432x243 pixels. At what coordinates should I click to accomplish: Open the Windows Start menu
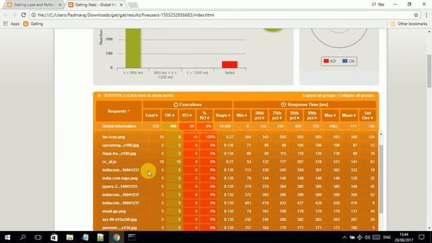[7, 237]
